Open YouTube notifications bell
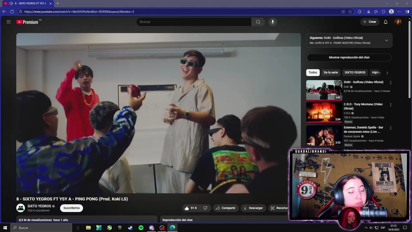The height and width of the screenshot is (232, 412). click(386, 22)
